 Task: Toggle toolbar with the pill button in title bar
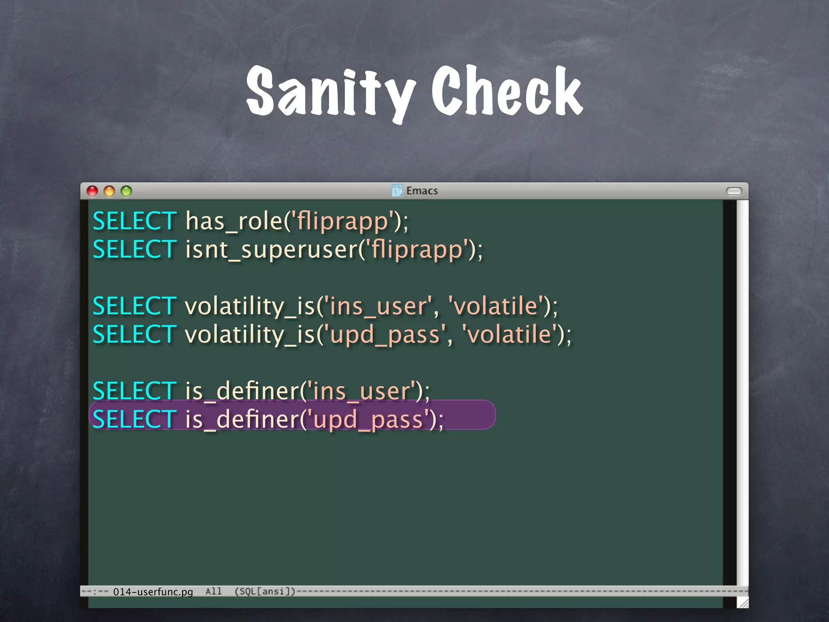(x=734, y=191)
